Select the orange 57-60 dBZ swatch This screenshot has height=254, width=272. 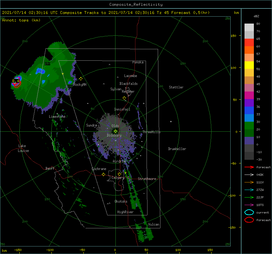[x=249, y=50]
